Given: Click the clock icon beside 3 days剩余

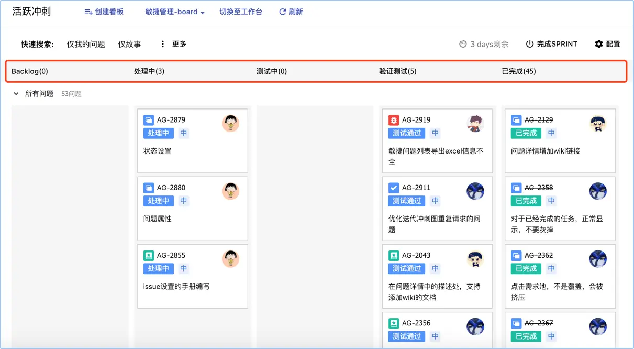Looking at the screenshot, I should click(463, 44).
